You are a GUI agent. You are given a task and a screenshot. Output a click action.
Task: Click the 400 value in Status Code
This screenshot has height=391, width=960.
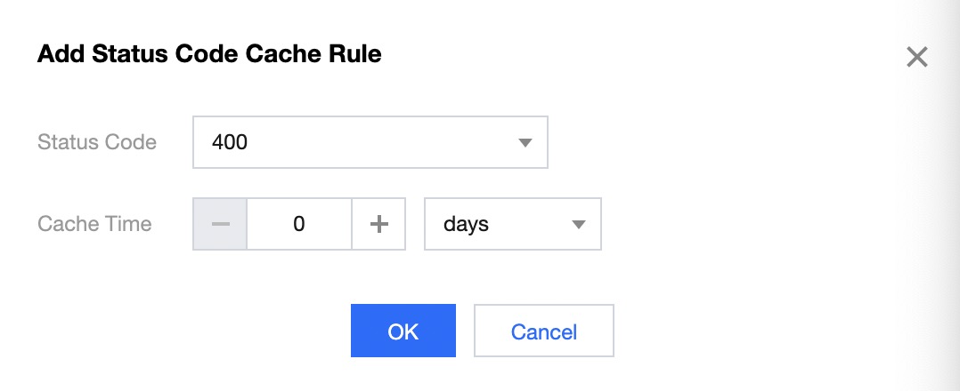(230, 142)
